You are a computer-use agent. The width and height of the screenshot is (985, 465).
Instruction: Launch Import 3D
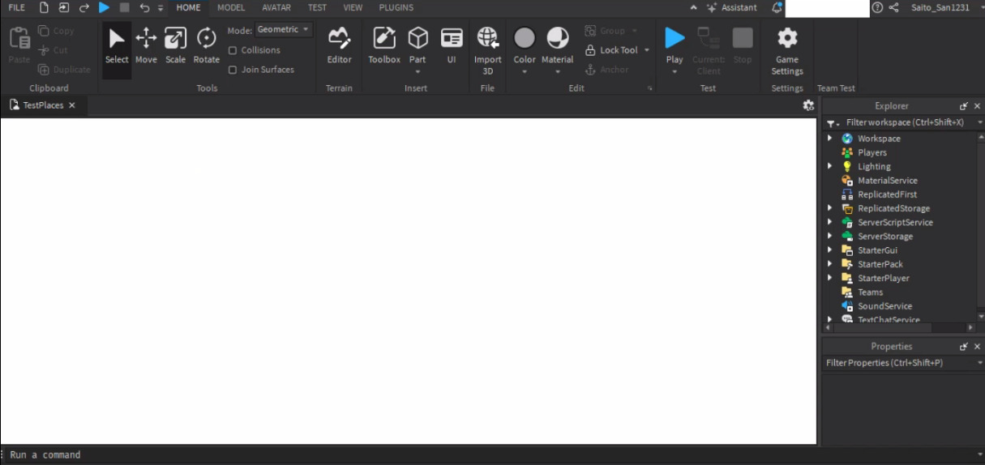[487, 51]
